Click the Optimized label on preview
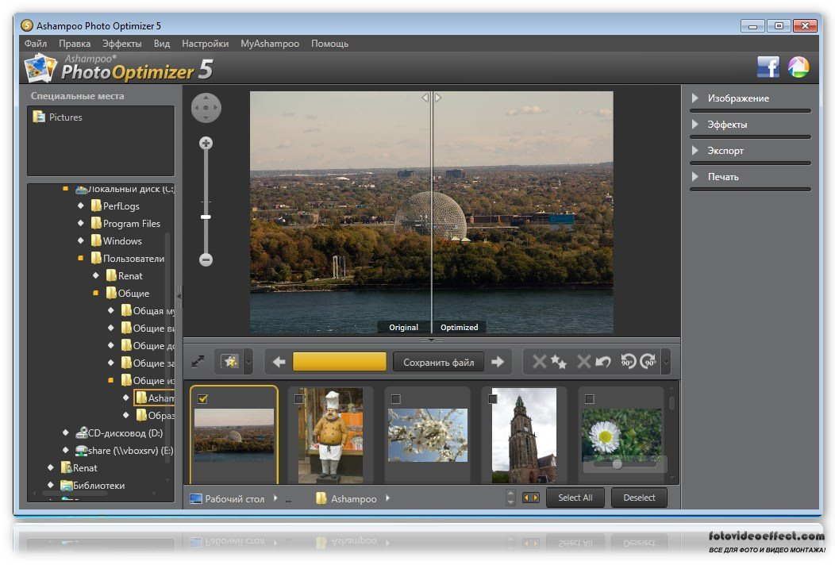The height and width of the screenshot is (565, 835). (x=459, y=328)
